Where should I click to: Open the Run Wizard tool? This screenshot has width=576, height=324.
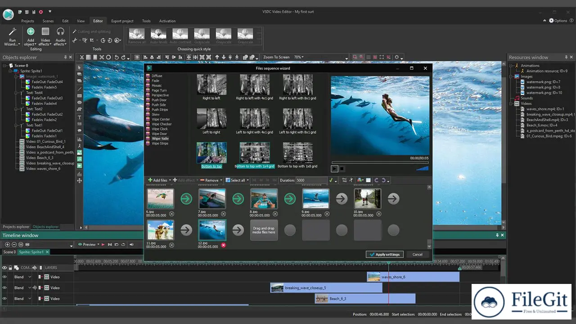point(12,36)
